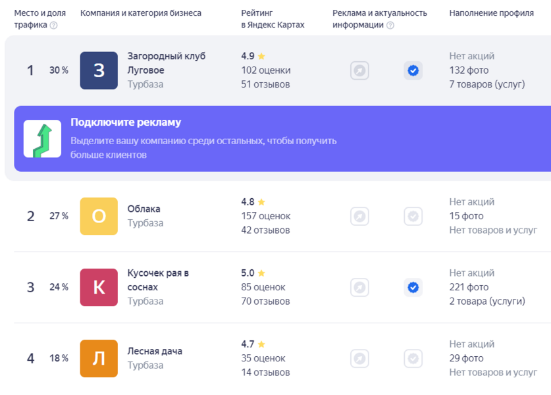551x395 pixels.
Task: Click the ad arrow icon for Кусочек рая в соснах
Action: [359, 288]
